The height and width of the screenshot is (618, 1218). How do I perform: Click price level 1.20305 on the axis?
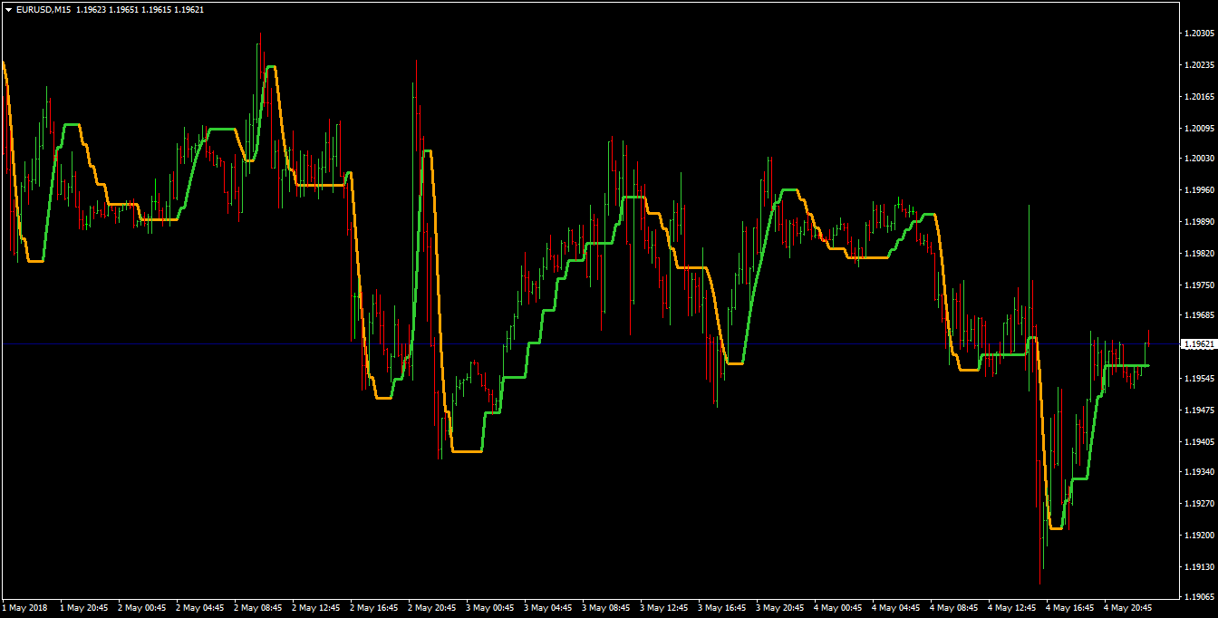1199,34
